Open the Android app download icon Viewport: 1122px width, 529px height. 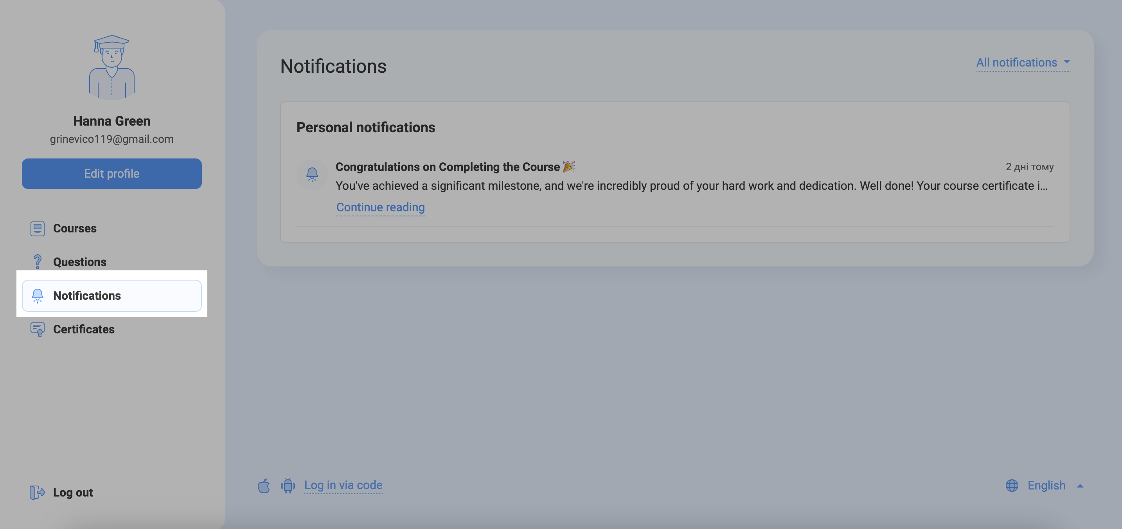tap(288, 486)
